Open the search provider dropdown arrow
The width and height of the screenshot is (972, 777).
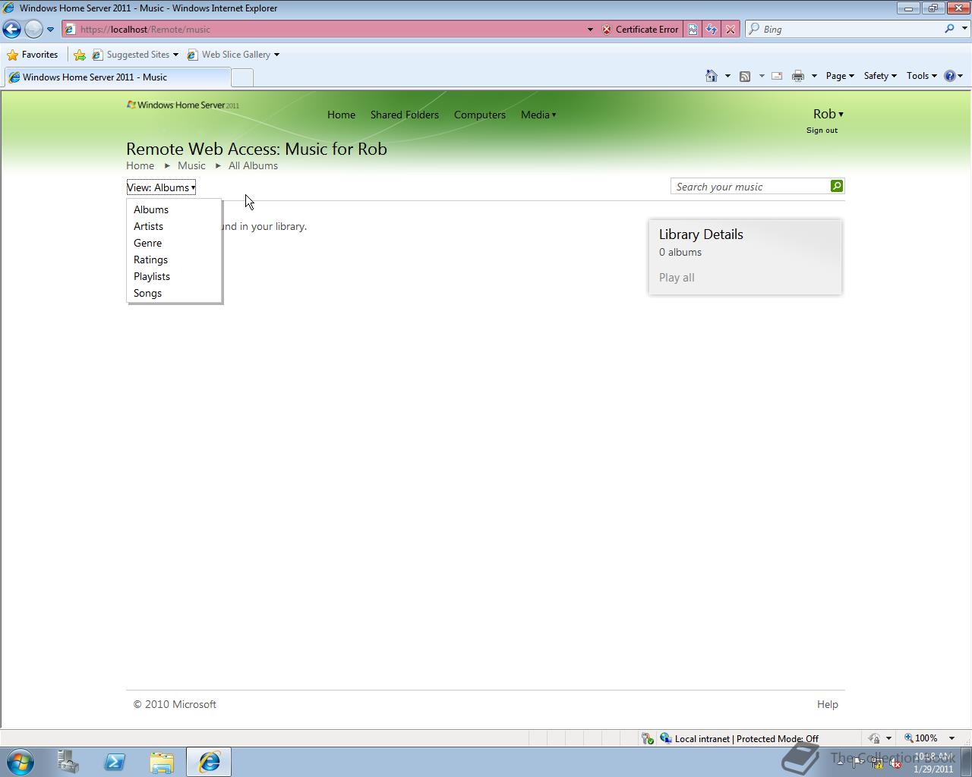[965, 29]
